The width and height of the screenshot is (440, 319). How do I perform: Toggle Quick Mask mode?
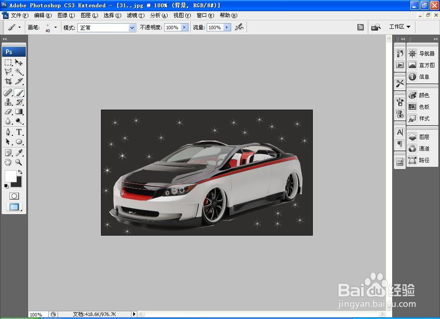(14, 196)
